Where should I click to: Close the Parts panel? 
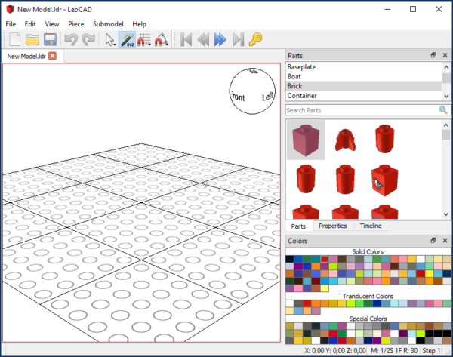[x=445, y=55]
